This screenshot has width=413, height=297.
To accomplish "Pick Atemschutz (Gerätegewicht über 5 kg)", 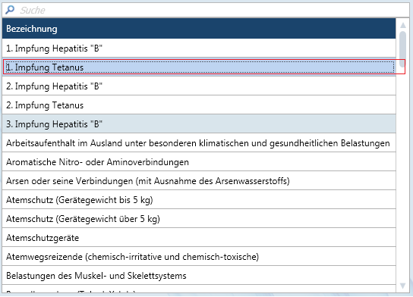I will click(x=199, y=219).
